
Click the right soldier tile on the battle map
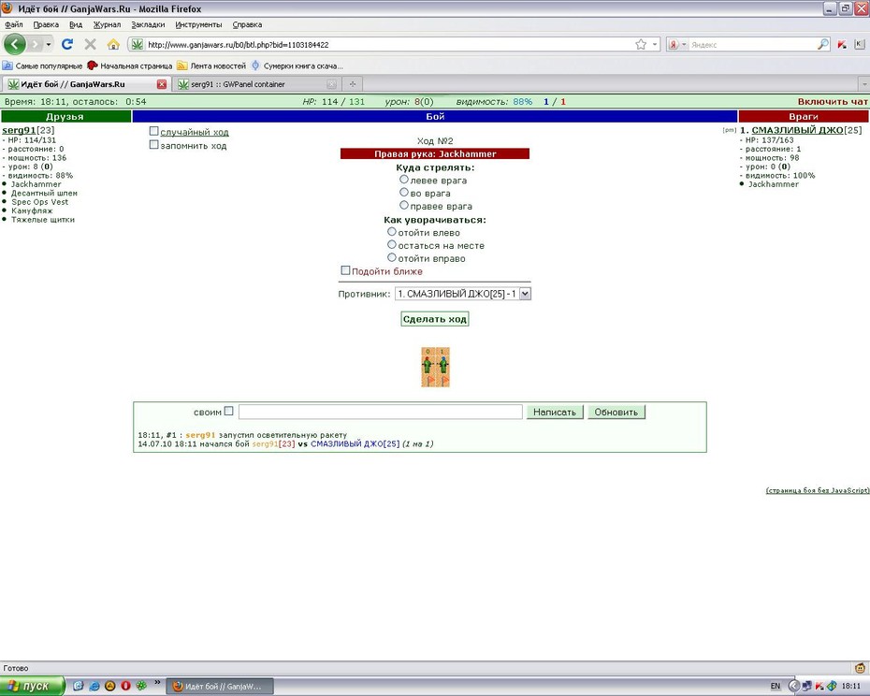pos(442,367)
